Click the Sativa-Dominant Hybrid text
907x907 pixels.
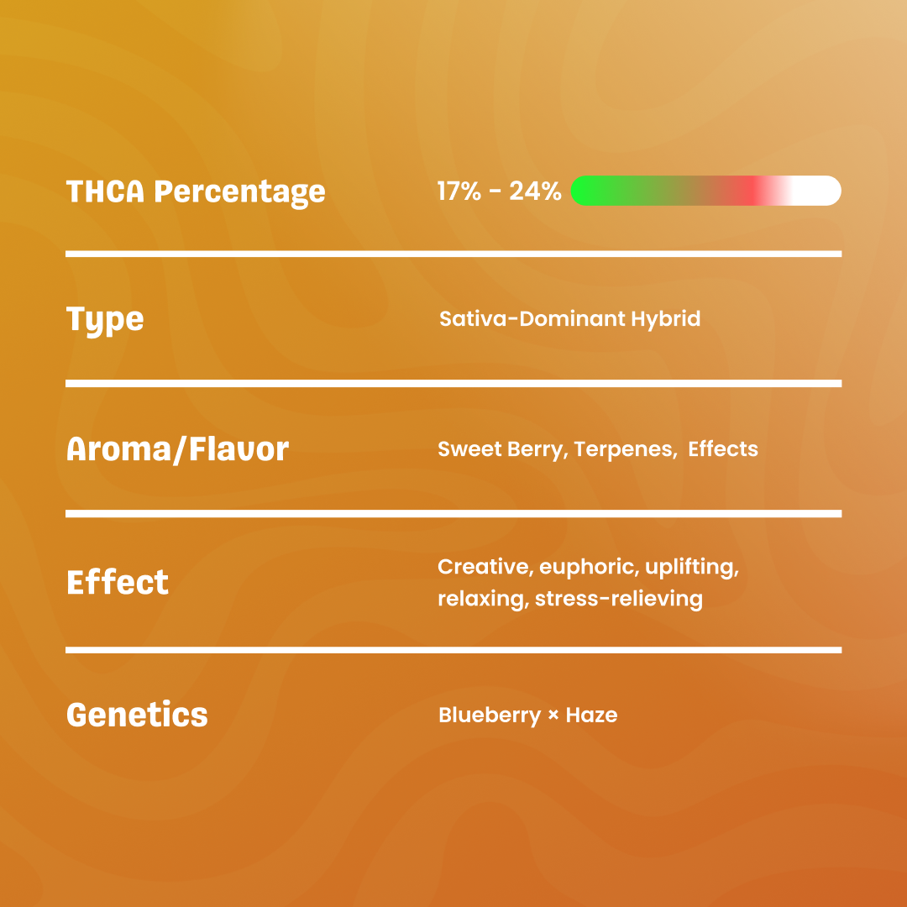click(x=569, y=319)
